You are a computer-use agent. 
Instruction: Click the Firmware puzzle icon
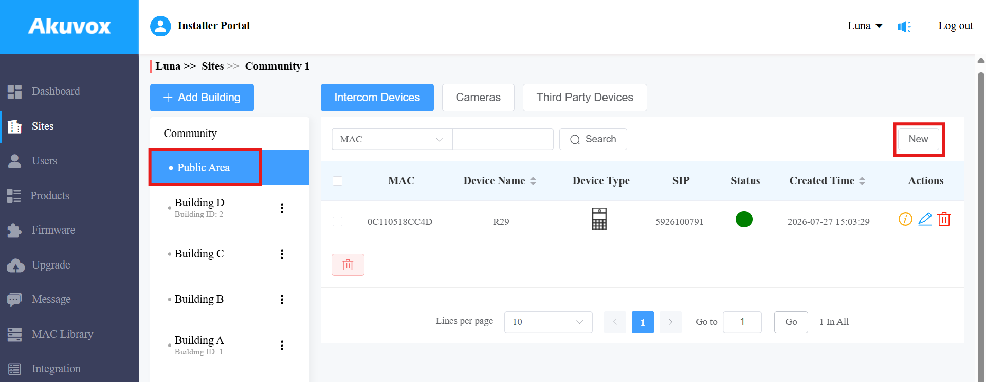click(14, 231)
